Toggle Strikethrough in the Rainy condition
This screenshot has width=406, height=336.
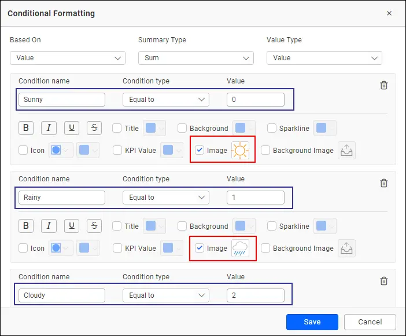[94, 226]
